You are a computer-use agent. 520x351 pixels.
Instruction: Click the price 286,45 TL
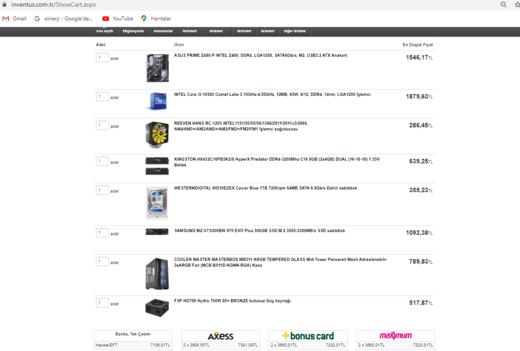click(421, 125)
